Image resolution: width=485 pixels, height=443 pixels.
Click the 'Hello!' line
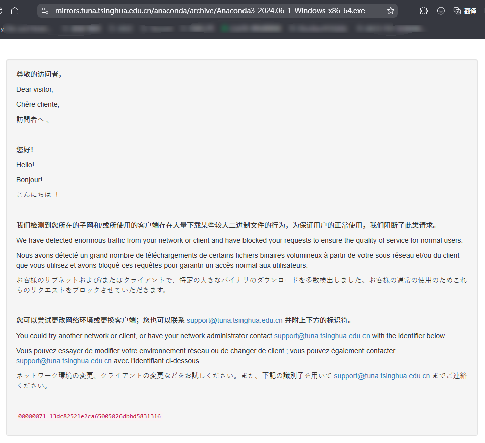(x=25, y=165)
